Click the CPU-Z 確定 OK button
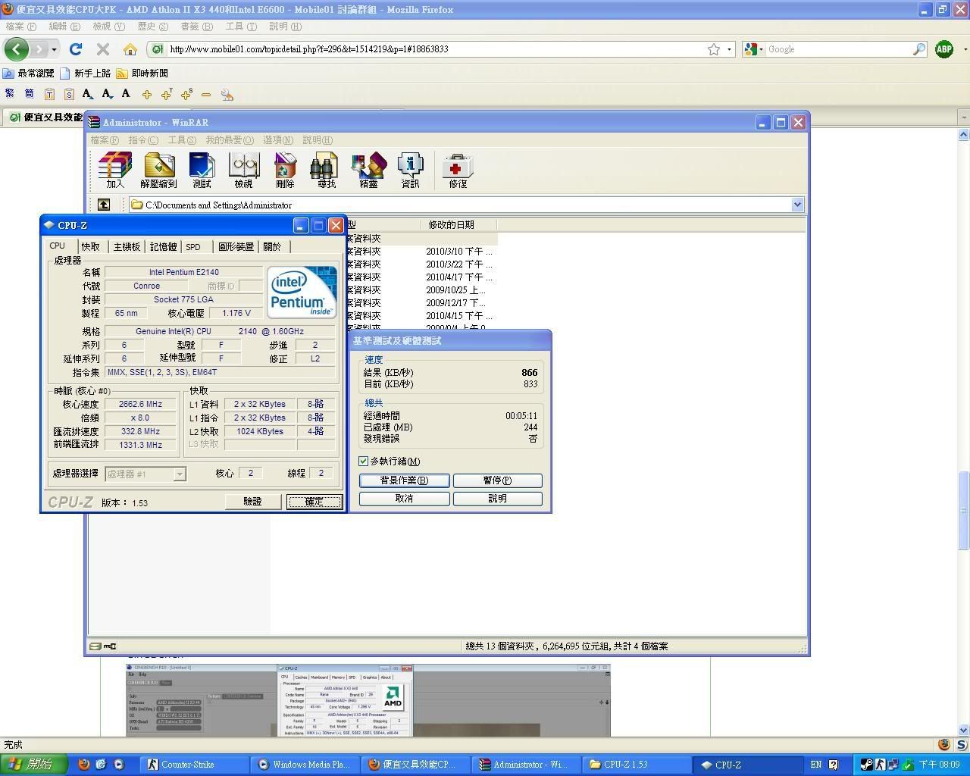The image size is (970, 776). tap(314, 502)
